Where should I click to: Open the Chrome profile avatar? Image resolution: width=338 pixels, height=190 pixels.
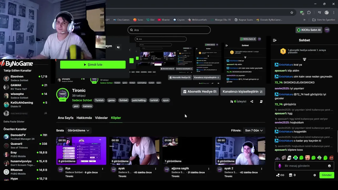(x=327, y=12)
